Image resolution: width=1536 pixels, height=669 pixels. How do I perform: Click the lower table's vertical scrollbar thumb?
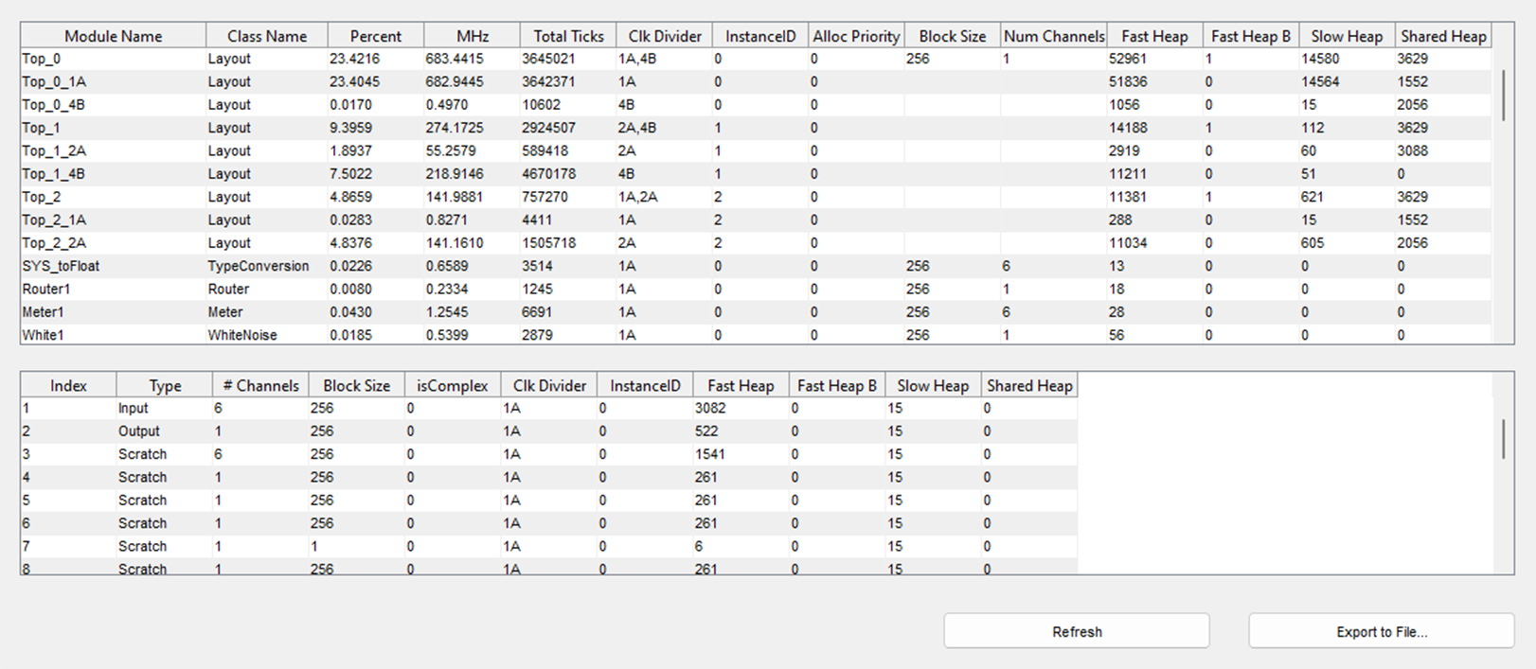[x=1503, y=439]
